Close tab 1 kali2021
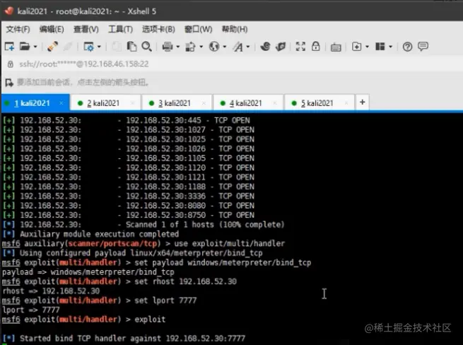 [x=61, y=103]
